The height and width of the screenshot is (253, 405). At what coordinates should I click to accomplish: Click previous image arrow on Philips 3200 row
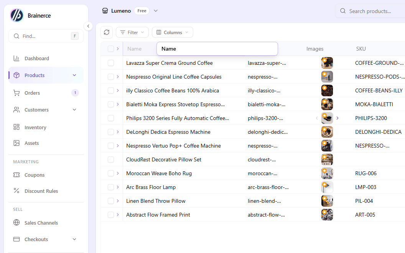click(x=317, y=118)
